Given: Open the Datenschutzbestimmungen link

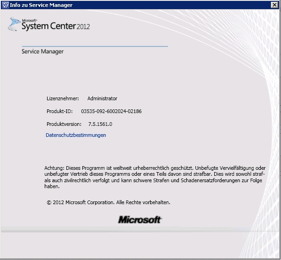Looking at the screenshot, I should 76,135.
